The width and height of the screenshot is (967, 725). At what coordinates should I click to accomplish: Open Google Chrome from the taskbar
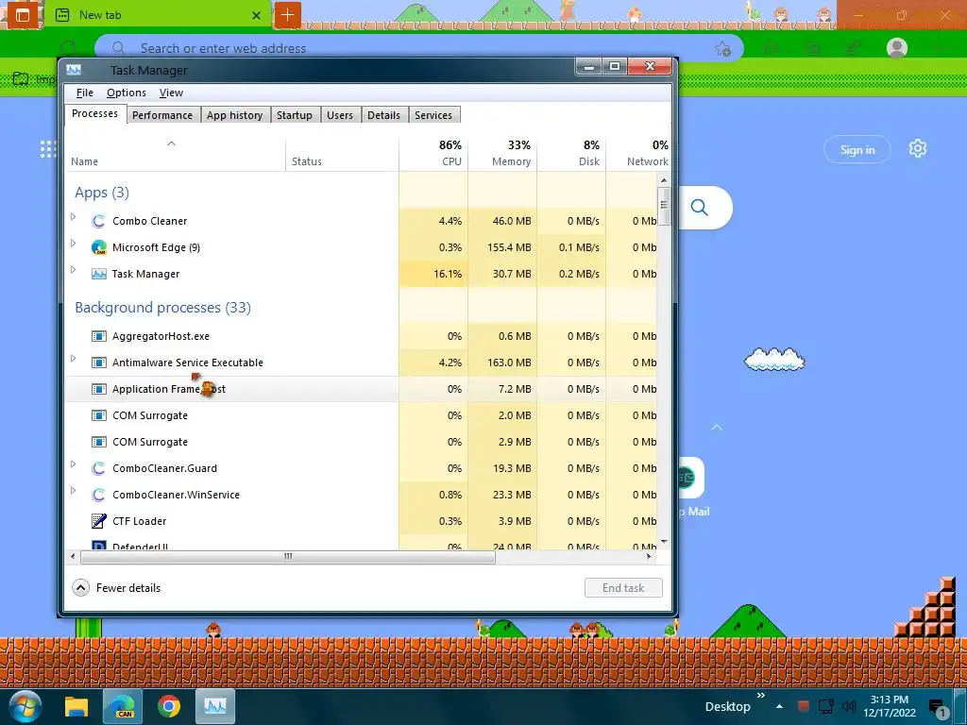[168, 706]
